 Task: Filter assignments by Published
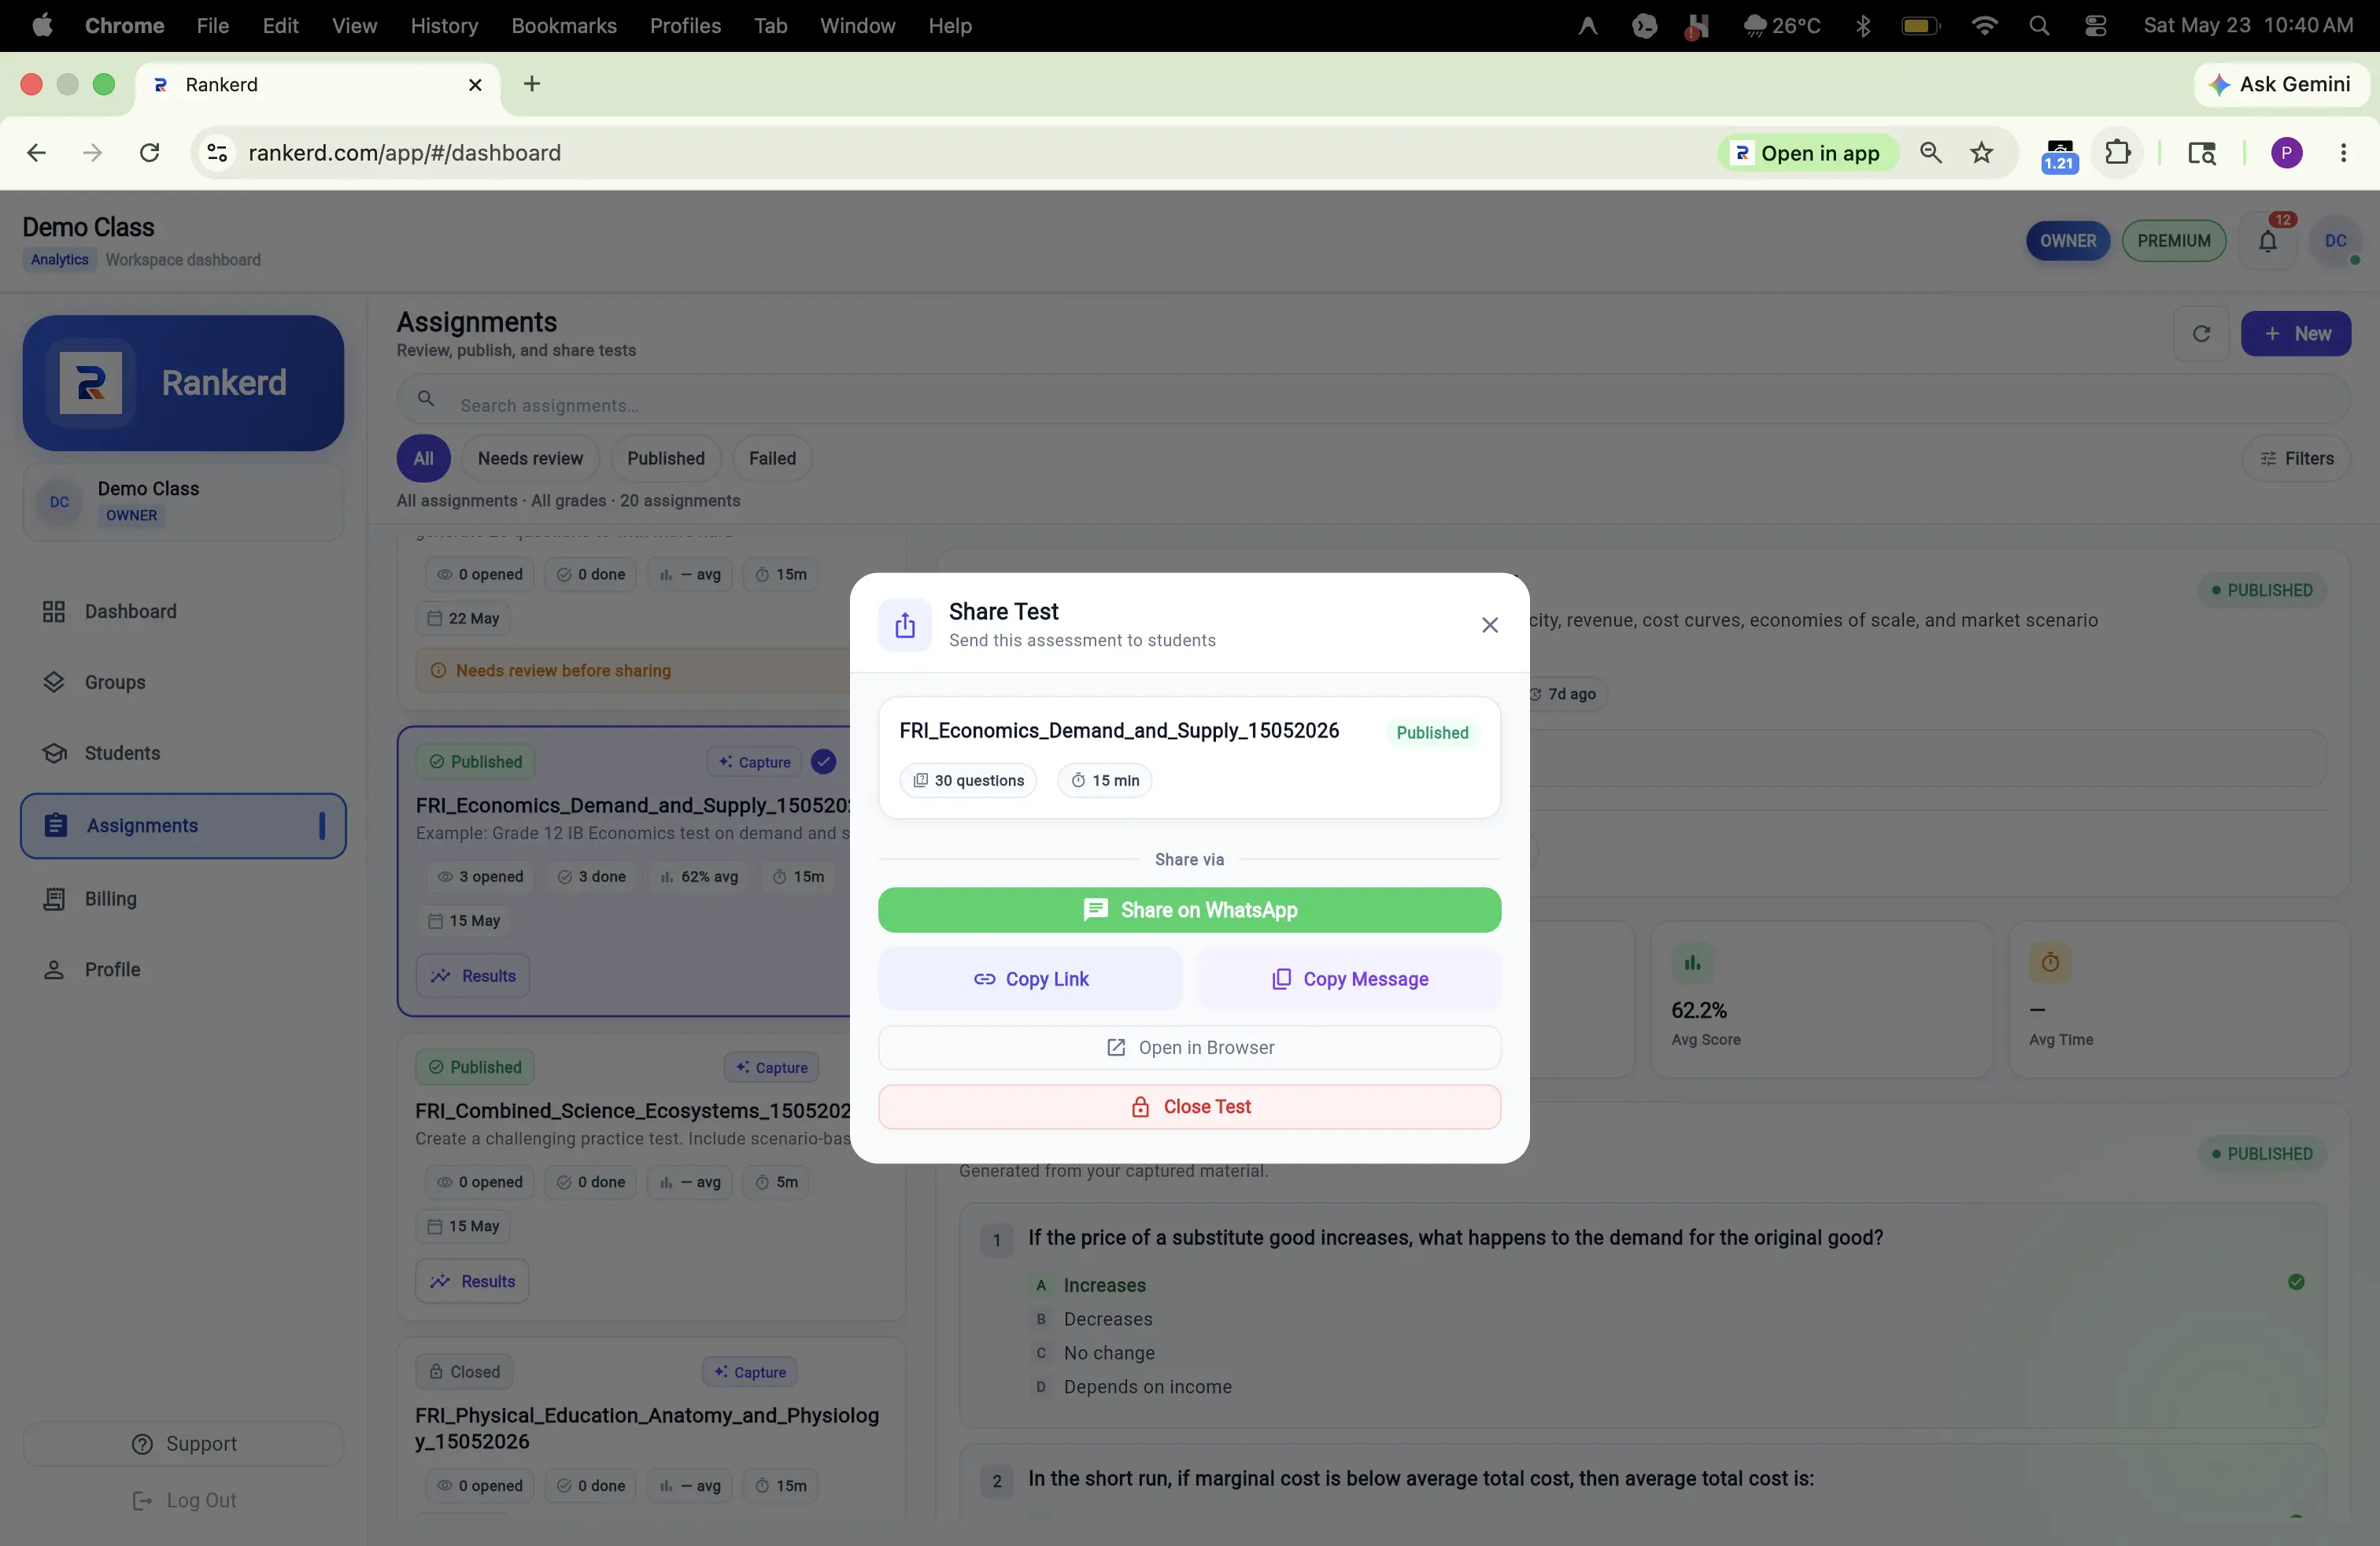click(x=665, y=458)
